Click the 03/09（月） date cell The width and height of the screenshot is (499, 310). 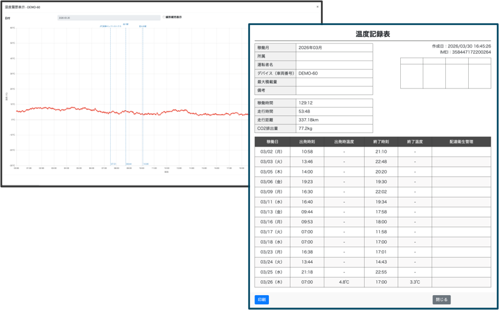pyautogui.click(x=272, y=192)
